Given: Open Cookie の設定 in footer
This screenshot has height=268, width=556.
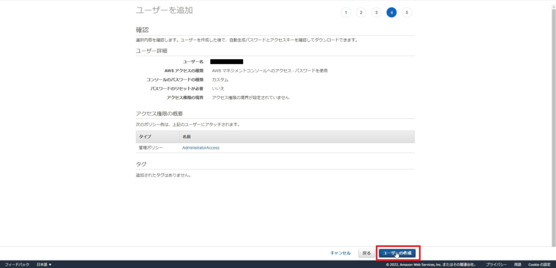Looking at the screenshot, I should point(540,264).
